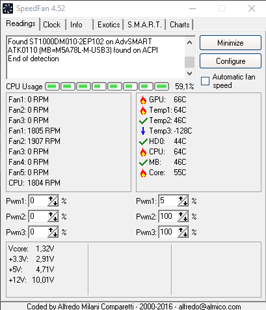The height and width of the screenshot is (310, 266).
Task: Click the green checkmark beside HD0
Action: [x=143, y=141]
